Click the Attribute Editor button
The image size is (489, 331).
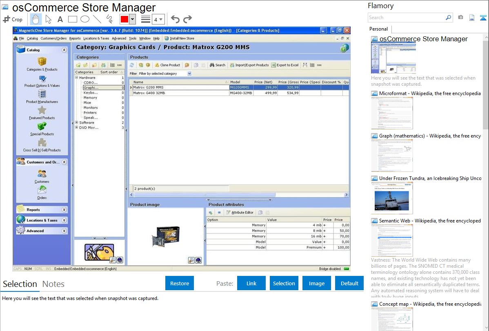[240, 213]
